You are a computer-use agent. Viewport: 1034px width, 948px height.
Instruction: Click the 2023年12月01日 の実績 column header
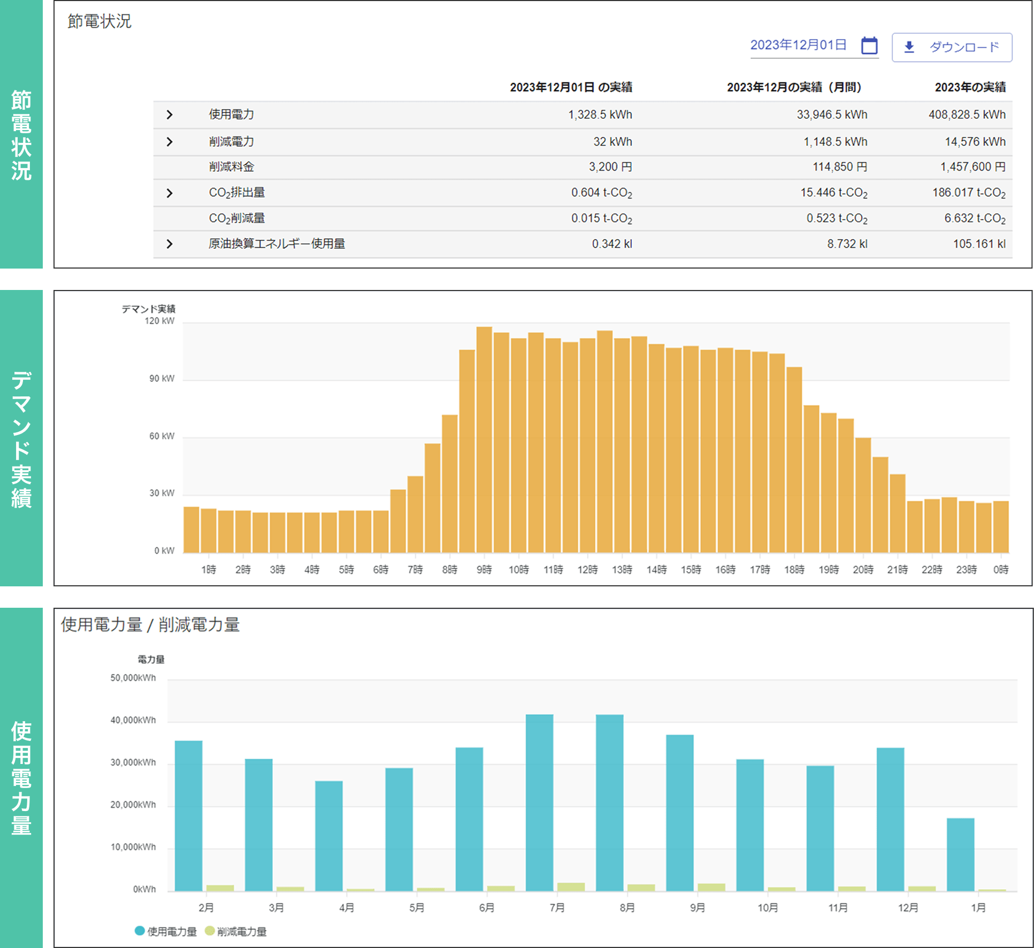click(571, 87)
